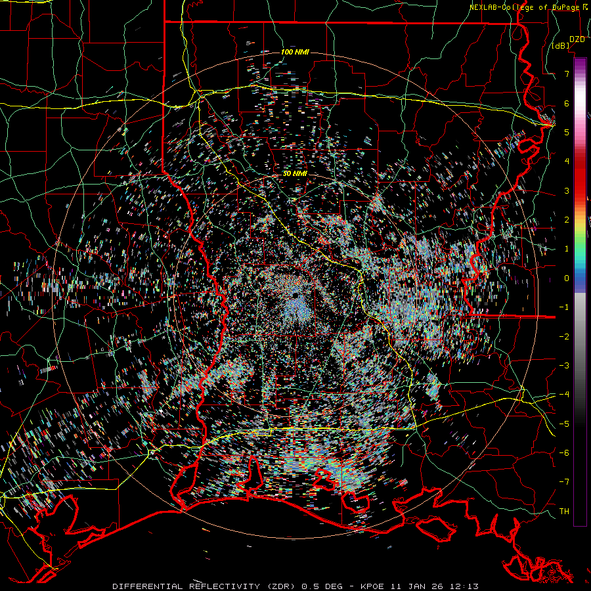591x591 pixels.
Task: Click the "KPOE" station identifier in caption
Action: [x=372, y=586]
